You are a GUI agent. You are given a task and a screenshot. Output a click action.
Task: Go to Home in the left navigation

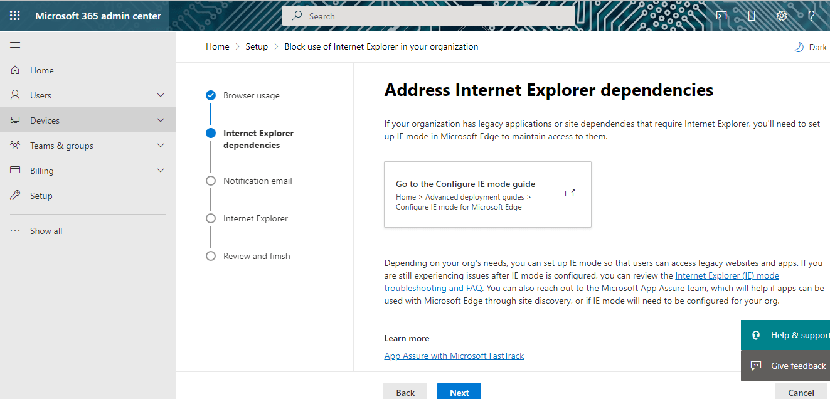click(88, 70)
